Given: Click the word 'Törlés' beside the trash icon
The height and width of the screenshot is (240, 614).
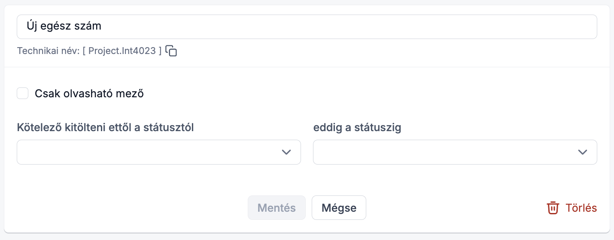Looking at the screenshot, I should [581, 208].
